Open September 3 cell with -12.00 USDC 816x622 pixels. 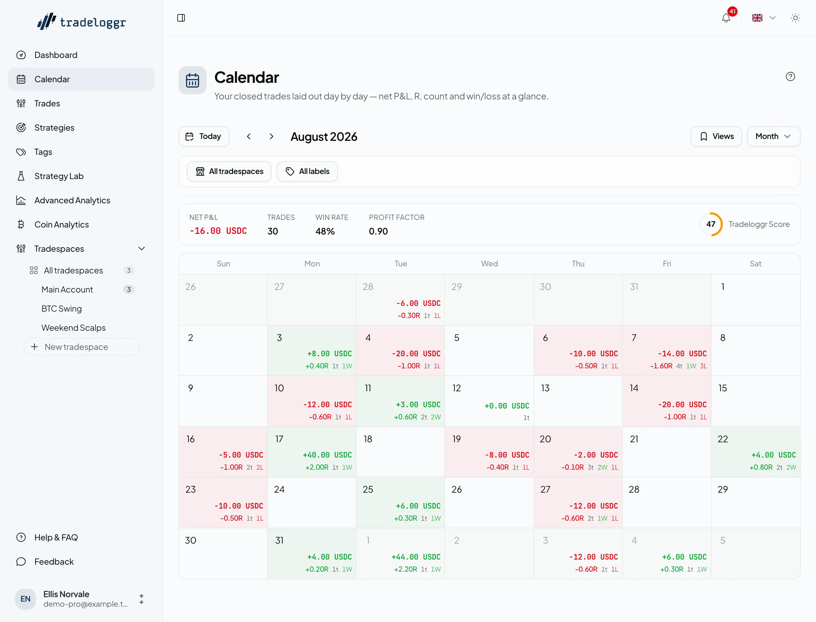578,554
